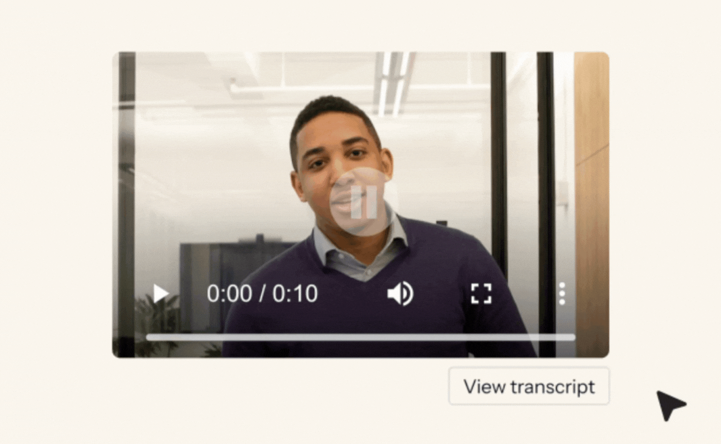Toggle sound with the volume speaker
Screen dimensions: 721x444
(400, 293)
